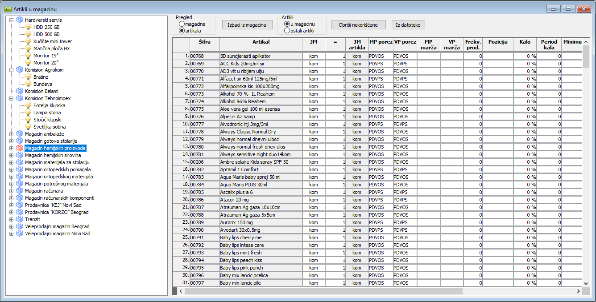
Task: Click the horizontal scroll right arrow
Action: [578, 291]
